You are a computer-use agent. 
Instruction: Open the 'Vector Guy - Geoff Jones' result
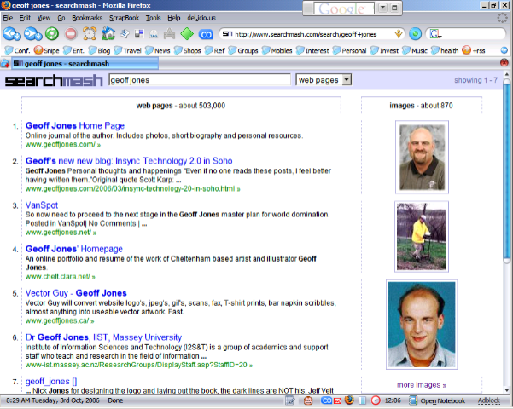[76, 293]
